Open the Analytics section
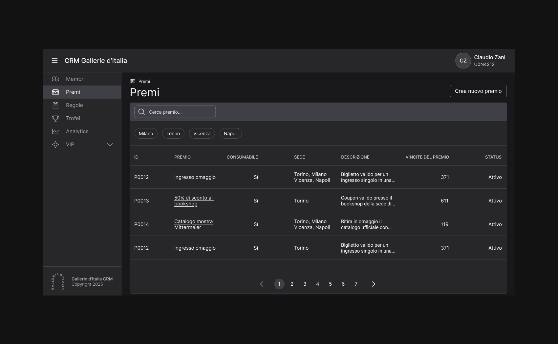This screenshot has width=558, height=344. [x=82, y=131]
